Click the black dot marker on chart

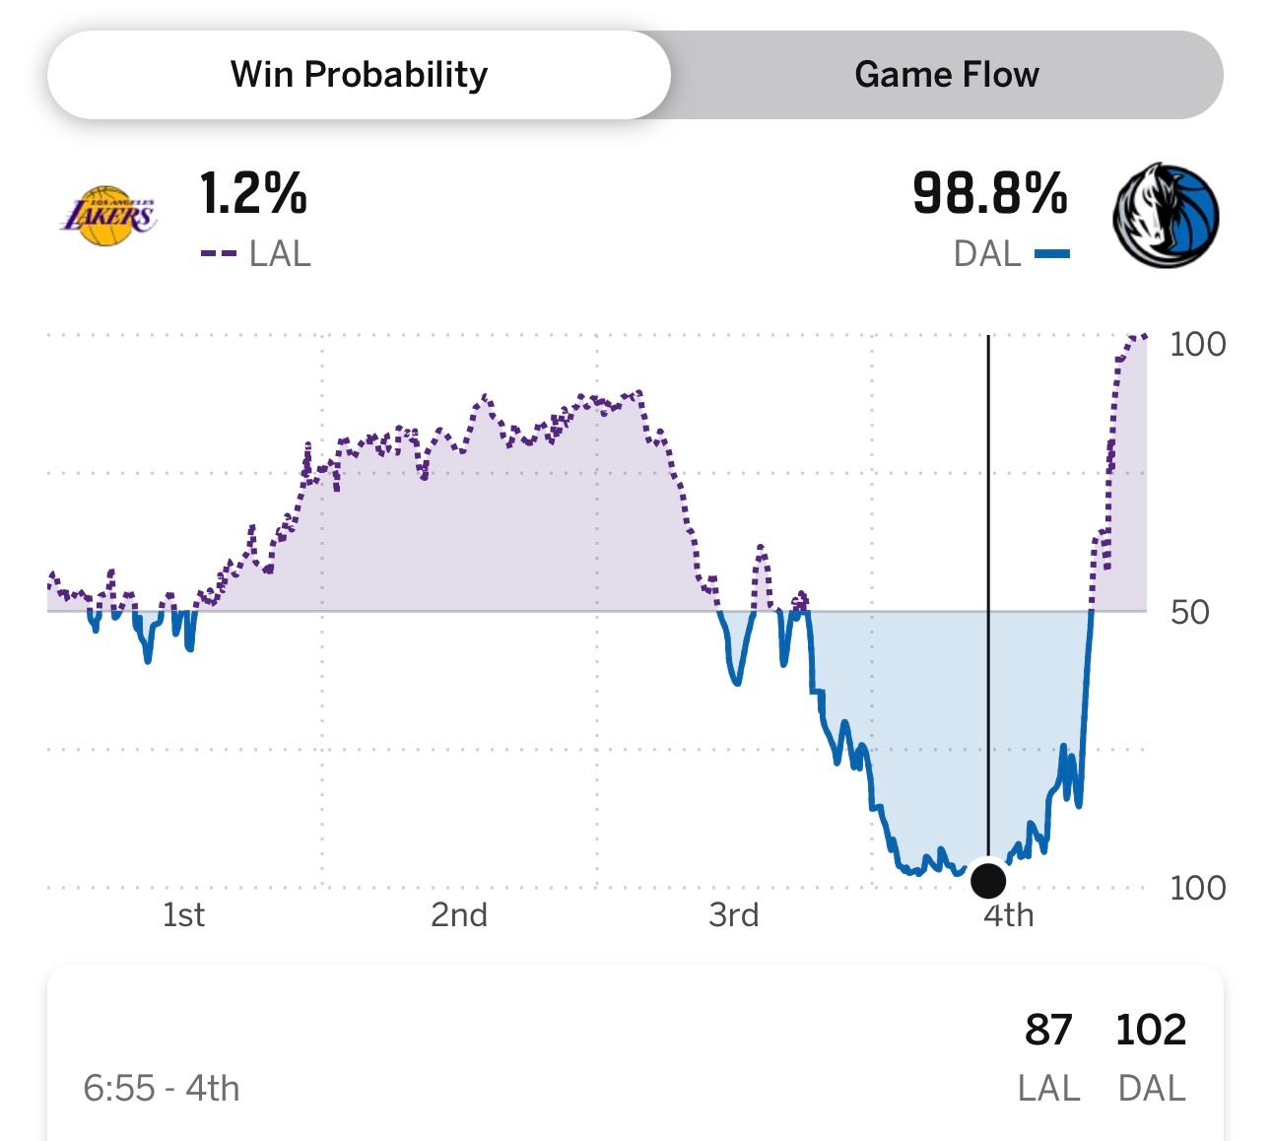click(988, 880)
